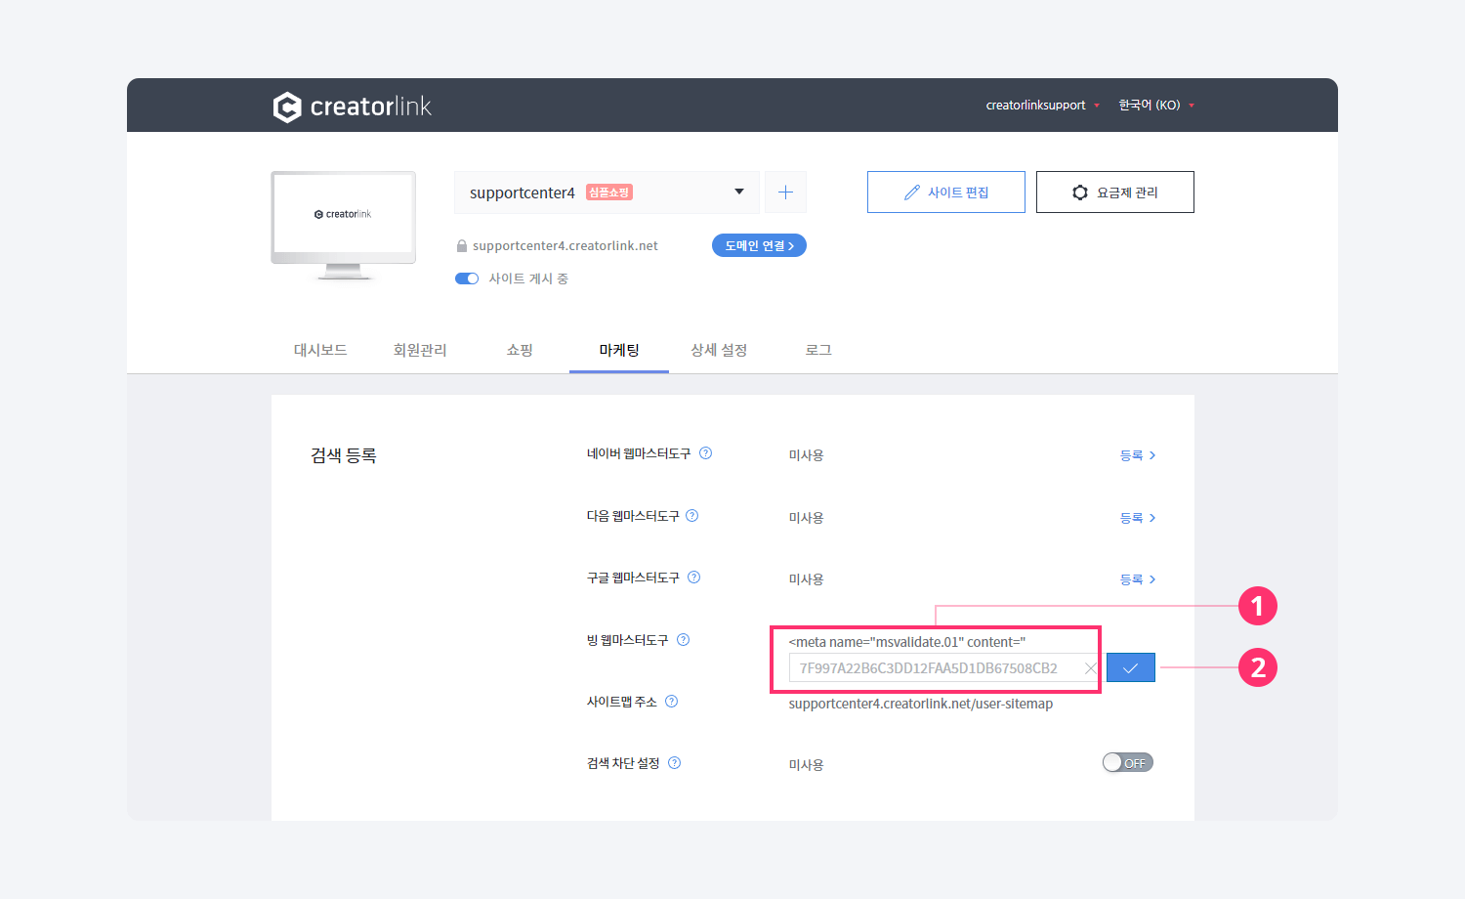Enable the 검색 차단 설정 OFF toggle
Viewport: 1465px width, 899px height.
(x=1127, y=763)
